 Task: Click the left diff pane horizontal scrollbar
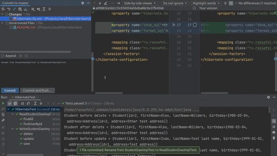pyautogui.click(x=109, y=93)
